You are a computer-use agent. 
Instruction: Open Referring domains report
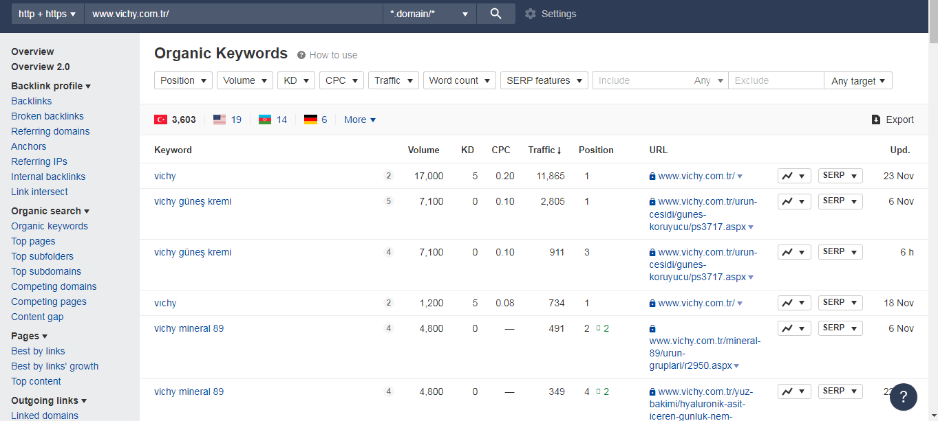50,131
